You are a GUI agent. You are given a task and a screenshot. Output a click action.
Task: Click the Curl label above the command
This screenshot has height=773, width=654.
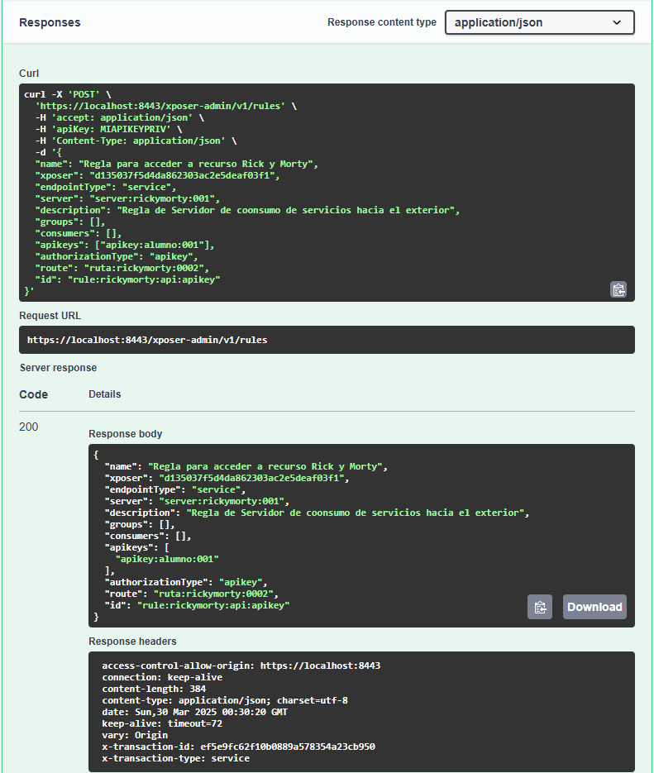tap(29, 74)
